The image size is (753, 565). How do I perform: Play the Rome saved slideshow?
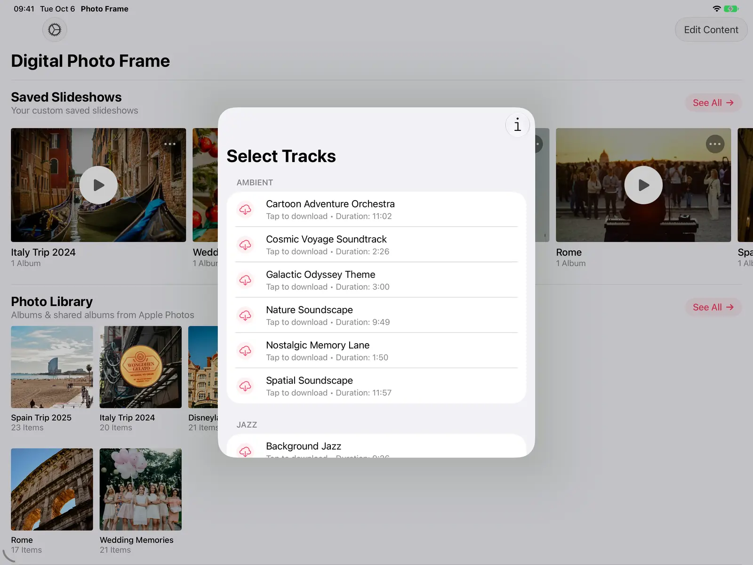643,185
